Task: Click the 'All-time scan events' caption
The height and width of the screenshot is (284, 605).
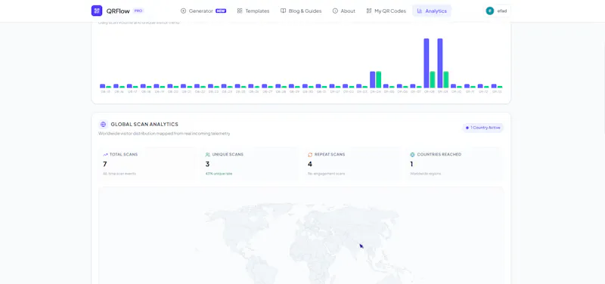Action: [119, 174]
